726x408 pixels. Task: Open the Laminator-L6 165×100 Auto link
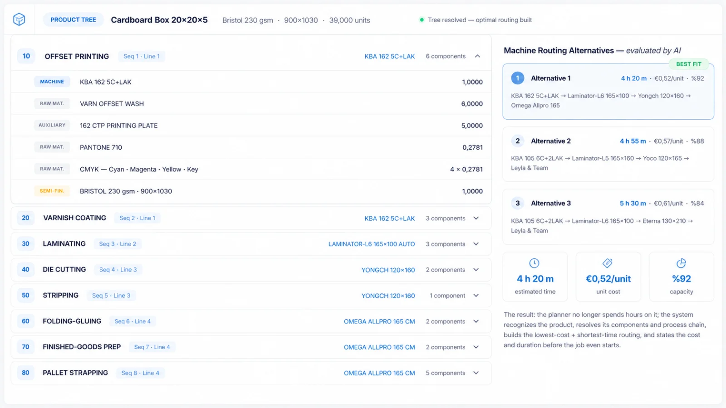(x=372, y=244)
